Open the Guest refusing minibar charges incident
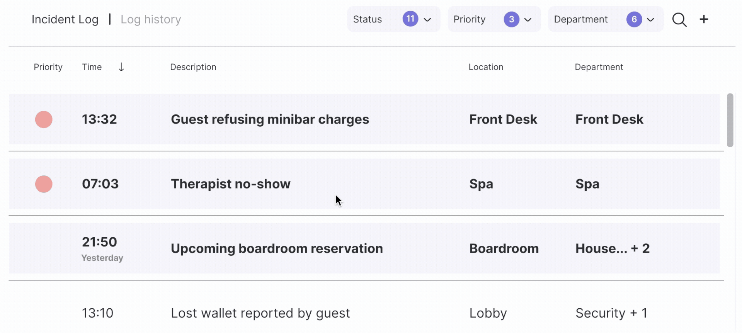The height and width of the screenshot is (333, 742). click(270, 119)
